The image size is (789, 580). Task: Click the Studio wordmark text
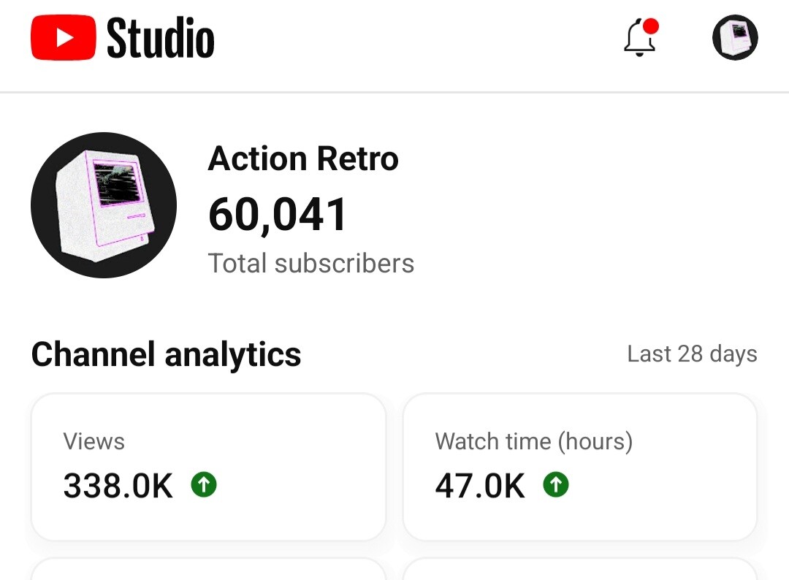(x=161, y=38)
